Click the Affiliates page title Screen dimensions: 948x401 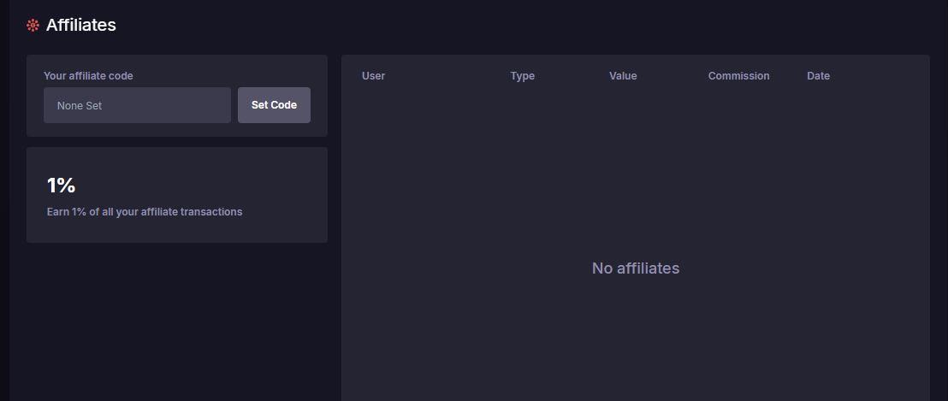[80, 26]
